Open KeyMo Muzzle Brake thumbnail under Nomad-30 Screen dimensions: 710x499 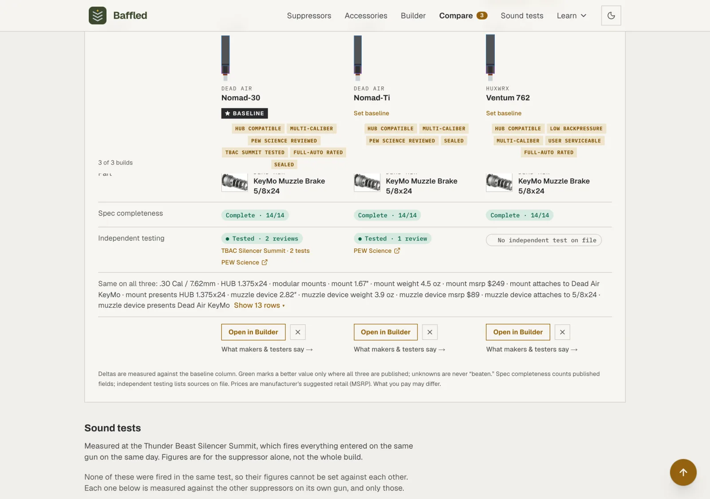point(235,182)
